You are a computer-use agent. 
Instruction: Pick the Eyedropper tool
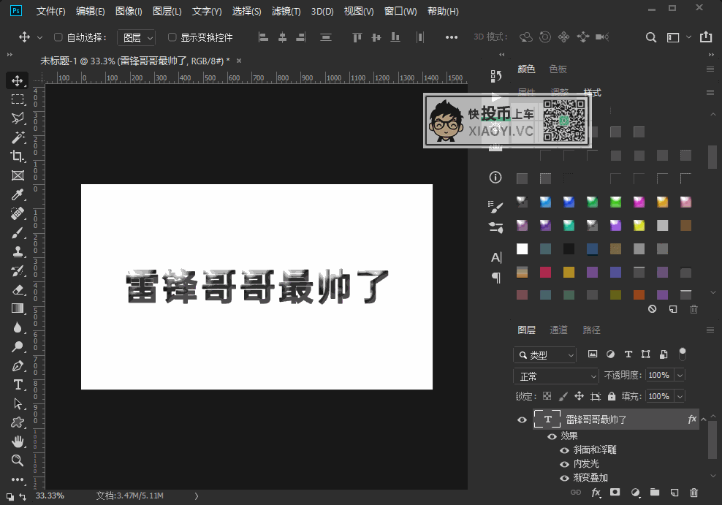coord(18,194)
